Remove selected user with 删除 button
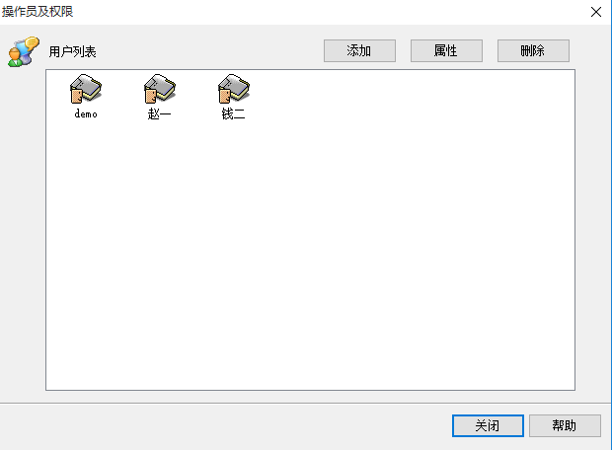 click(x=533, y=50)
